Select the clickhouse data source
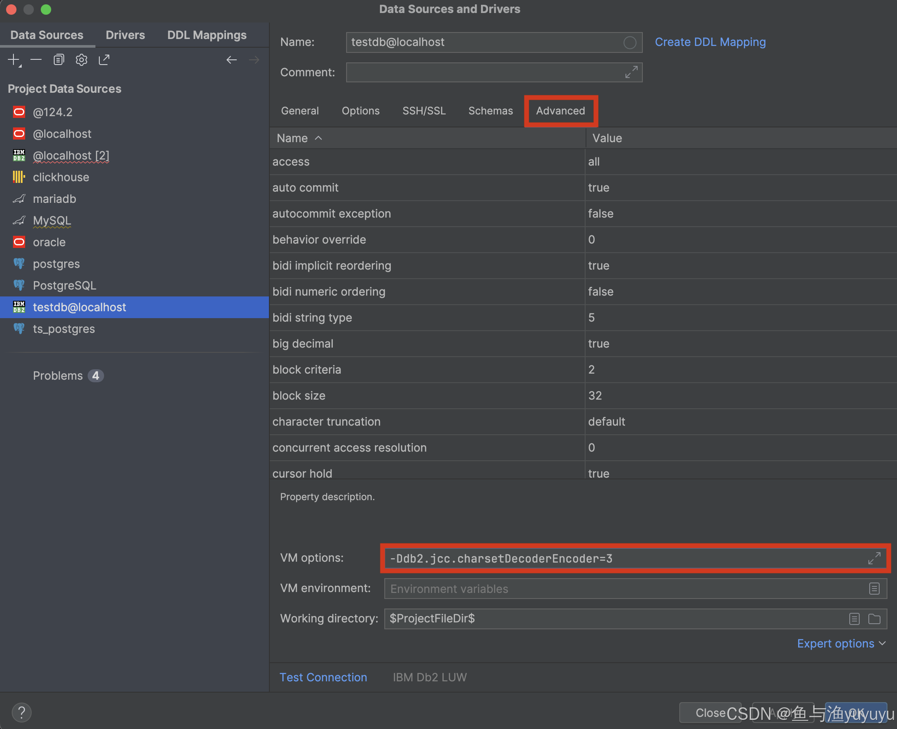The height and width of the screenshot is (729, 897). (x=61, y=177)
